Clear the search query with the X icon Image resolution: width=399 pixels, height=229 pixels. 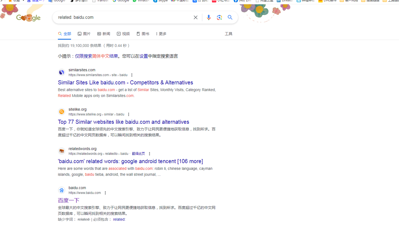tap(196, 17)
